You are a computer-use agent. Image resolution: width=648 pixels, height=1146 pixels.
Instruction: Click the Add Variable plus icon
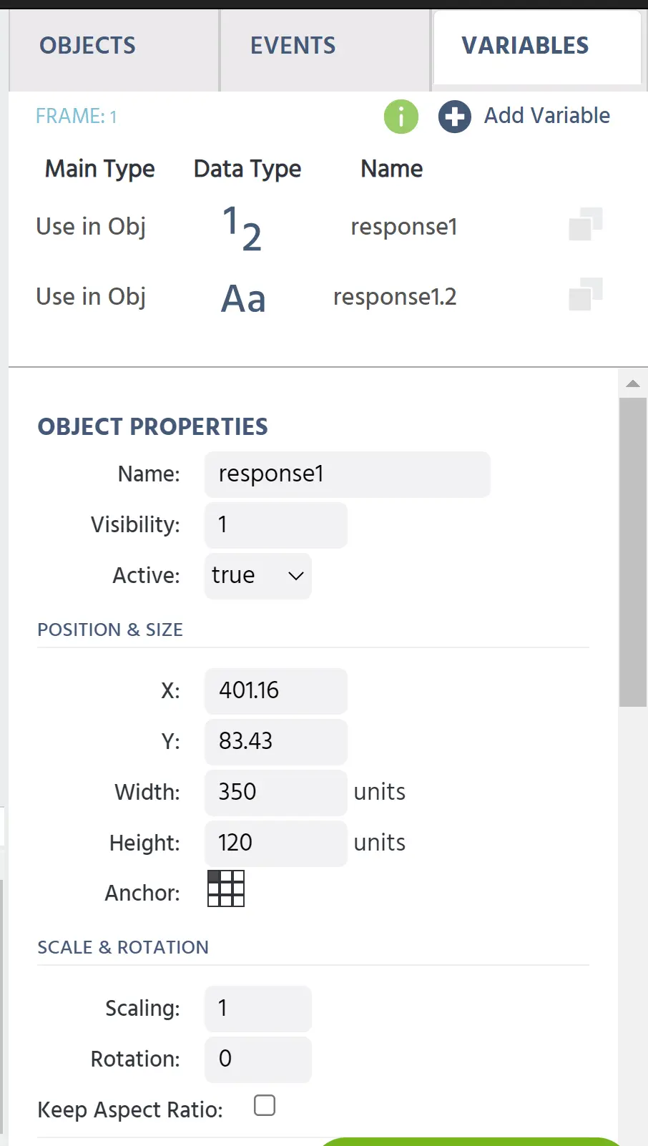pyautogui.click(x=454, y=117)
